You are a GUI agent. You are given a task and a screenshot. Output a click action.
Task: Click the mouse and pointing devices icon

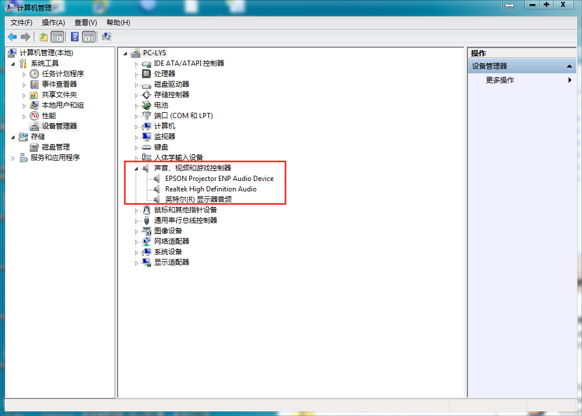pyautogui.click(x=147, y=210)
